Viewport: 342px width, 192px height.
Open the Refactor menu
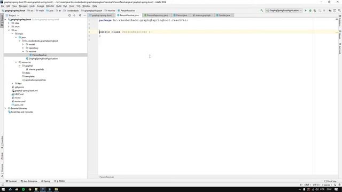tap(50, 6)
